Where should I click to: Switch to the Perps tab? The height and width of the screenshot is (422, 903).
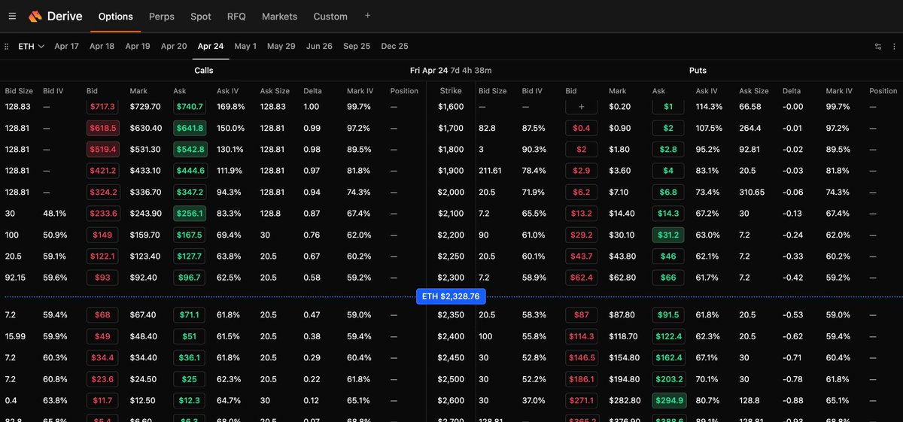click(162, 16)
